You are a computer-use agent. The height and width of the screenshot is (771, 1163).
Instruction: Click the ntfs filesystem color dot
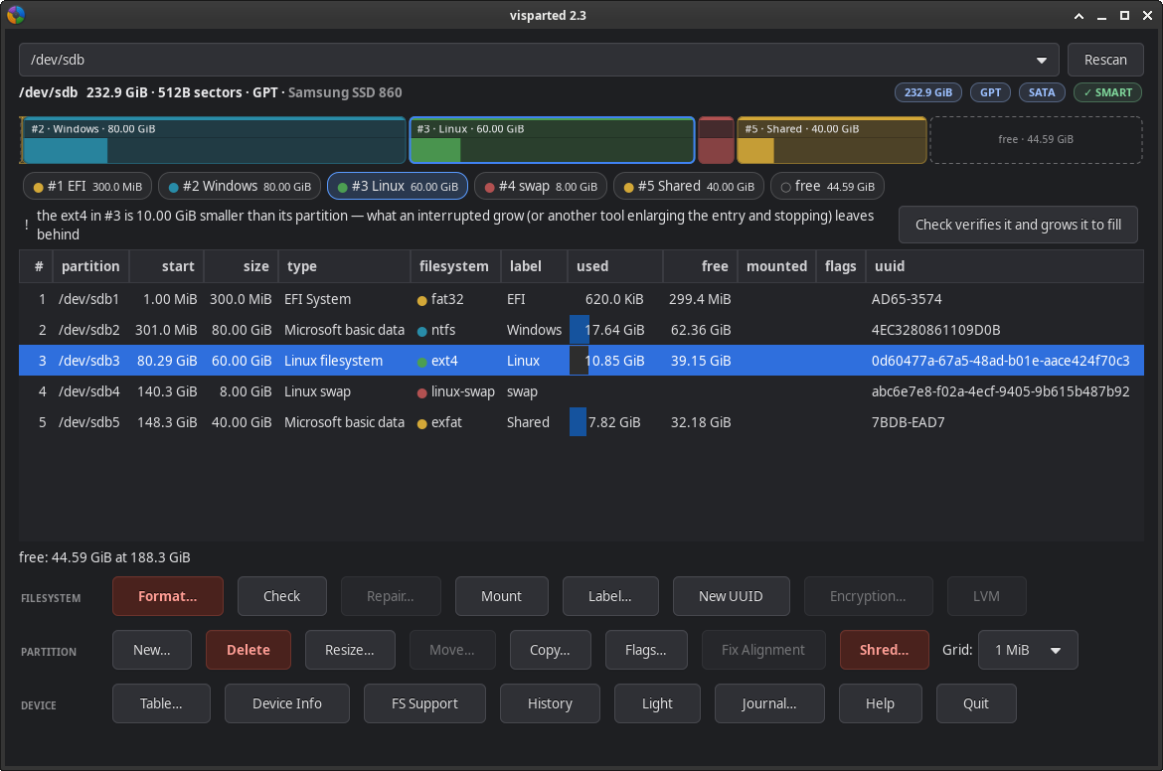click(x=422, y=332)
